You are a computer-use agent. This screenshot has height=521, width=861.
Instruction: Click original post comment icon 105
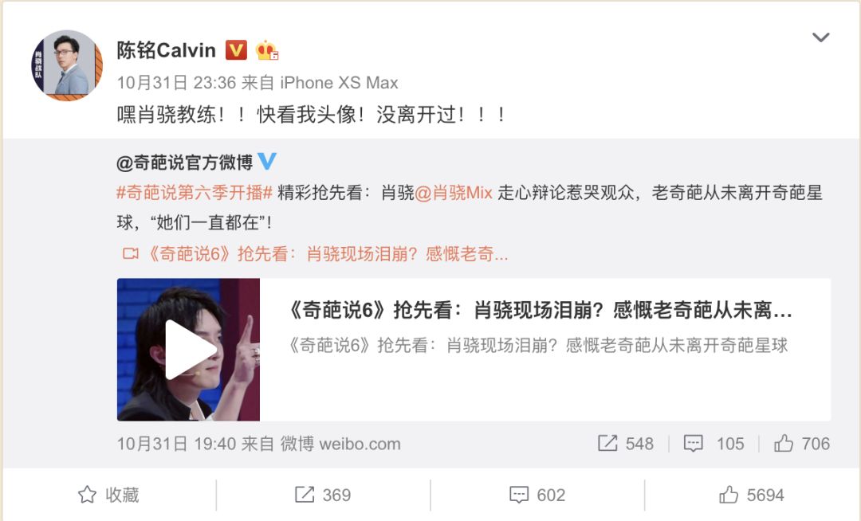[714, 443]
